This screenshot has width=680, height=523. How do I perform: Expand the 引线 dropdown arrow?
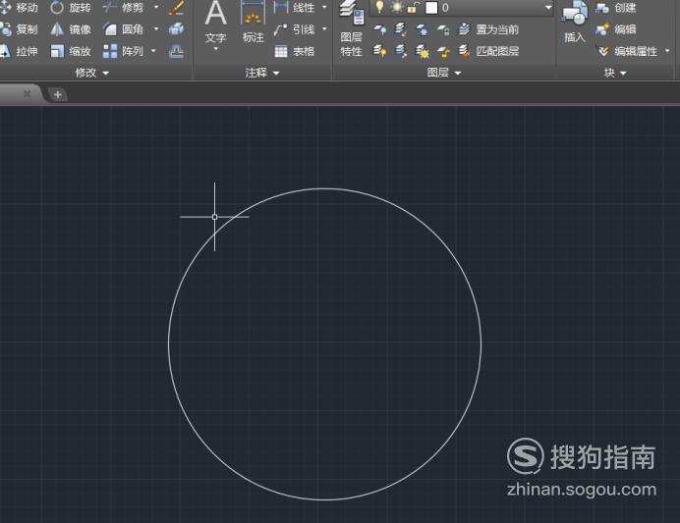point(325,29)
